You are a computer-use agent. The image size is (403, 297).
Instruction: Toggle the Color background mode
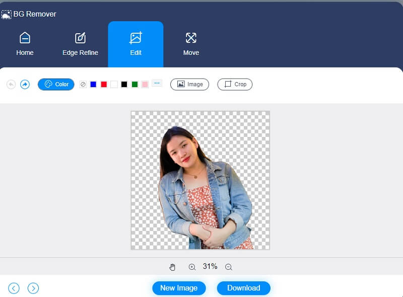click(56, 84)
